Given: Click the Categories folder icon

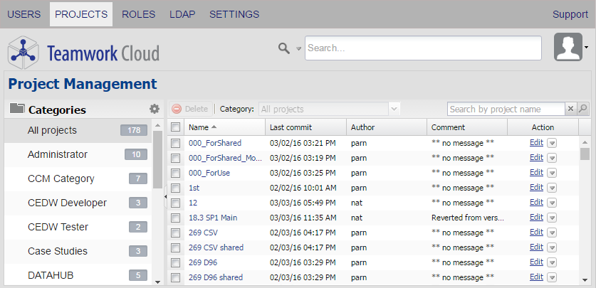Looking at the screenshot, I should click(x=17, y=109).
